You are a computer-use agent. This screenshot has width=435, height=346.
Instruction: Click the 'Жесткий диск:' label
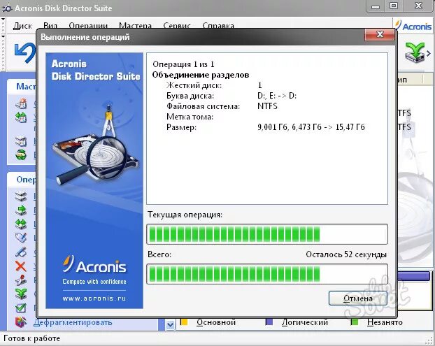pos(194,85)
